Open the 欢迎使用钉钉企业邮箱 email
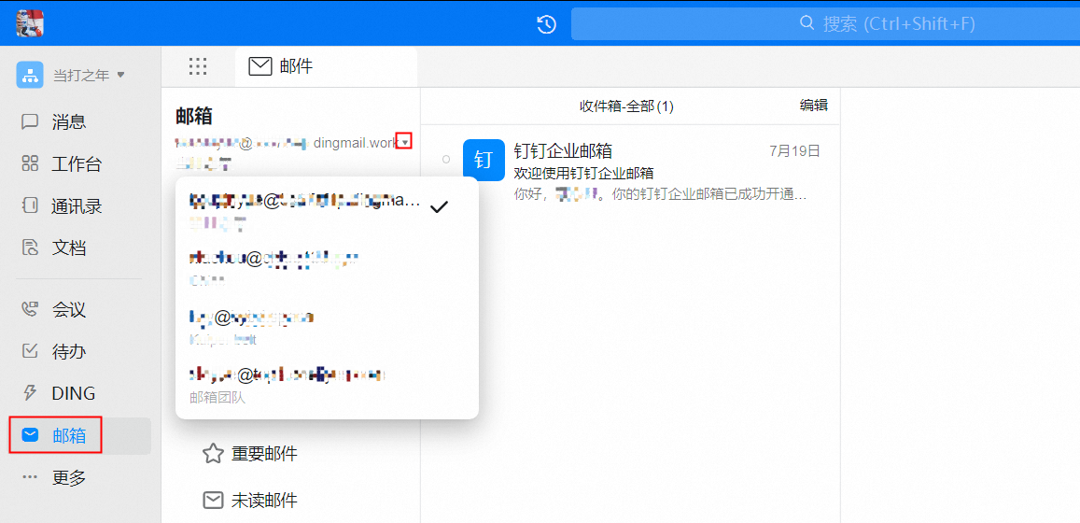This screenshot has width=1080, height=523. point(629,171)
